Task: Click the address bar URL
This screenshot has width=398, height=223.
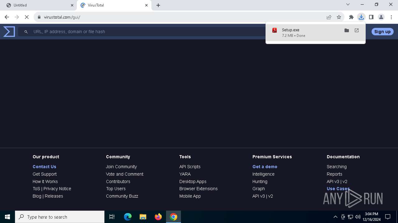Action: 62,17
